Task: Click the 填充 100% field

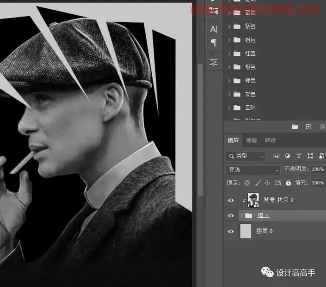Action: (318, 183)
